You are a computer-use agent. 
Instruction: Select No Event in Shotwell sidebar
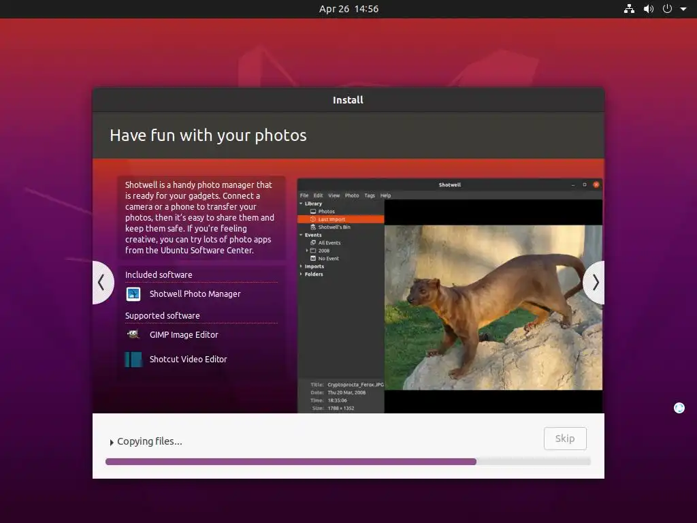pos(329,258)
